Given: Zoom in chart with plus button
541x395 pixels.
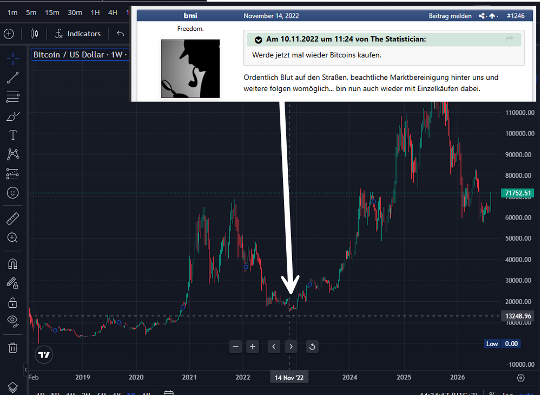Looking at the screenshot, I should pyautogui.click(x=253, y=347).
